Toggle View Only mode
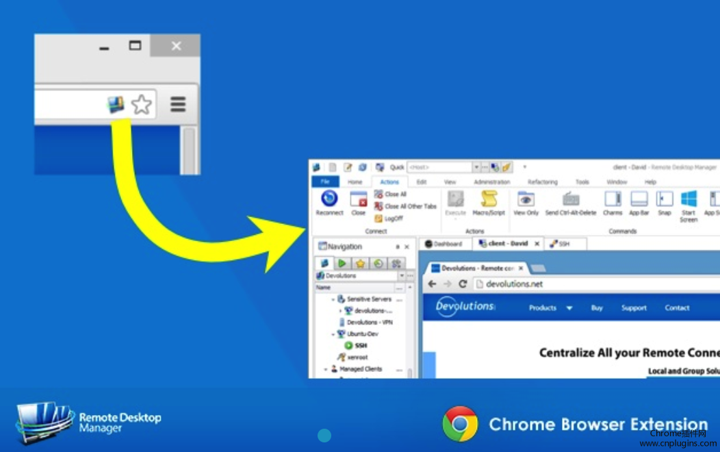720x452 pixels. 526,203
